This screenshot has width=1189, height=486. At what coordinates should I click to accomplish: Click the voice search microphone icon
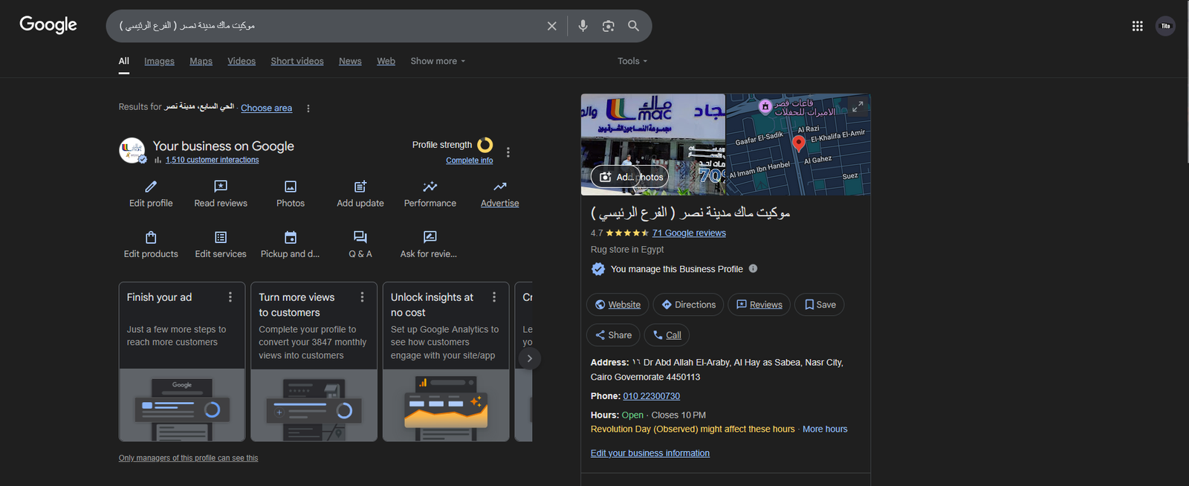click(x=583, y=26)
